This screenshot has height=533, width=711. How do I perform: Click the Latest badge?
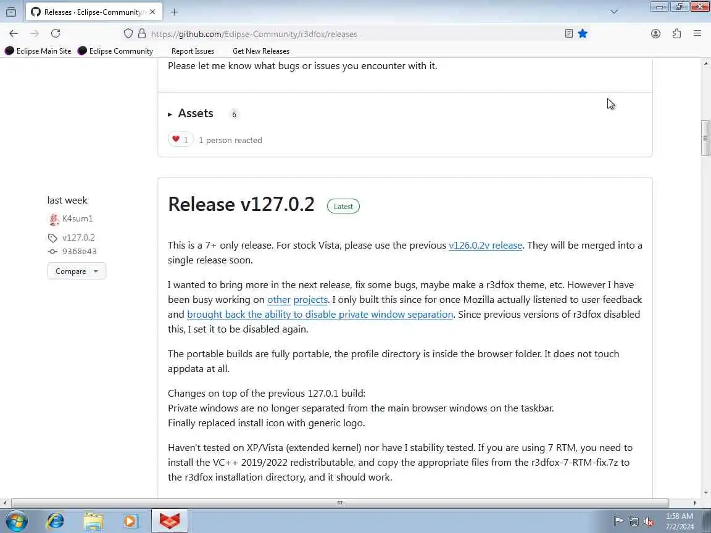[x=343, y=206]
